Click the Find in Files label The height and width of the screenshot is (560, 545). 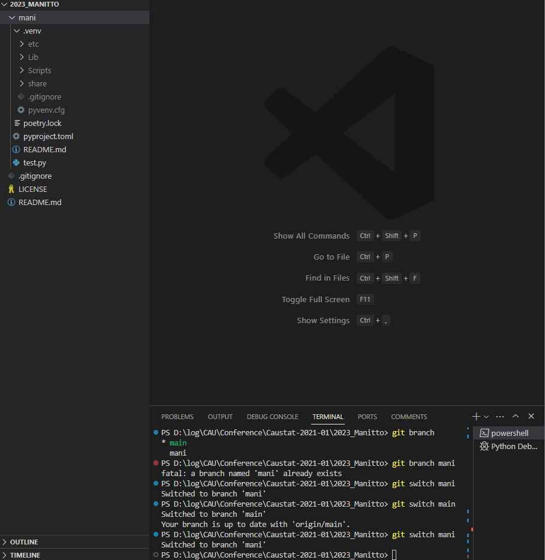coord(327,278)
